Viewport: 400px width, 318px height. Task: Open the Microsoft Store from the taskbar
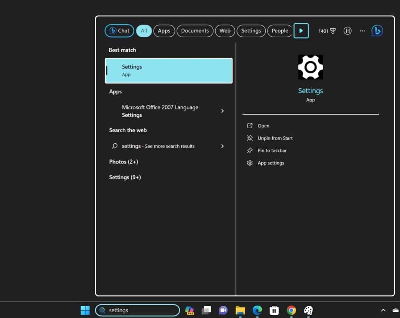[274, 310]
